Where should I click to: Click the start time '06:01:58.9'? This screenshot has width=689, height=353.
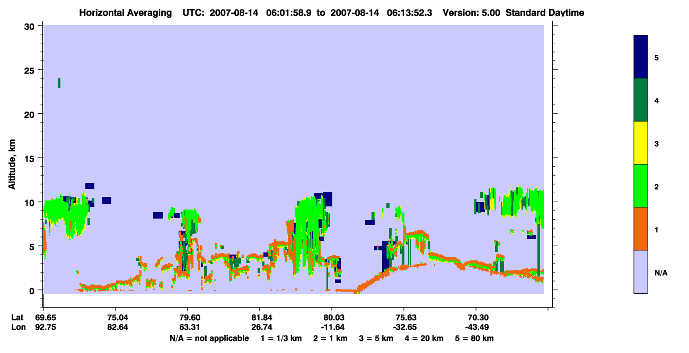(x=289, y=13)
